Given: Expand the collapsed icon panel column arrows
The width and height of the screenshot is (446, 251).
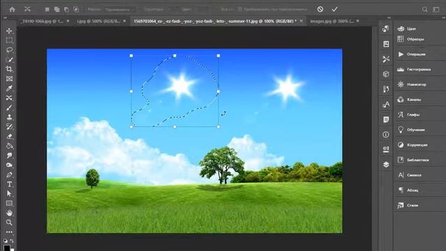Looking at the screenshot, I should click(x=389, y=17).
